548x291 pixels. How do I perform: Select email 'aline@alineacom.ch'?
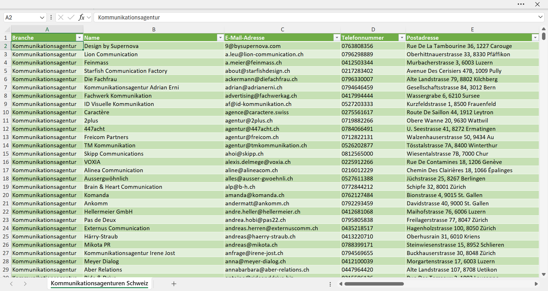point(282,170)
